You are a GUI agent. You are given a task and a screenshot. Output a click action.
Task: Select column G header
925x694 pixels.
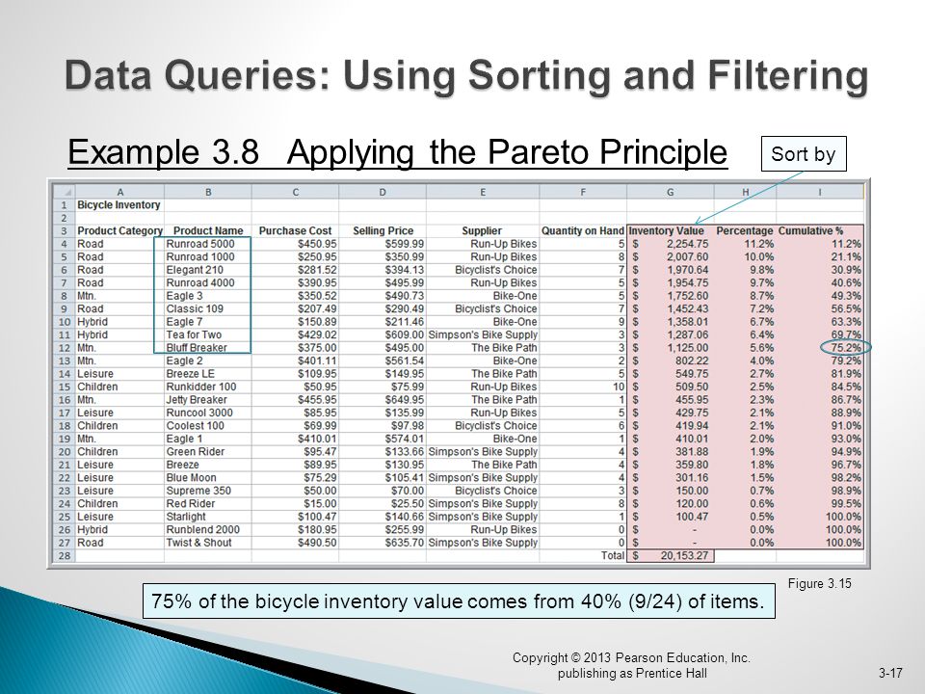(x=671, y=192)
